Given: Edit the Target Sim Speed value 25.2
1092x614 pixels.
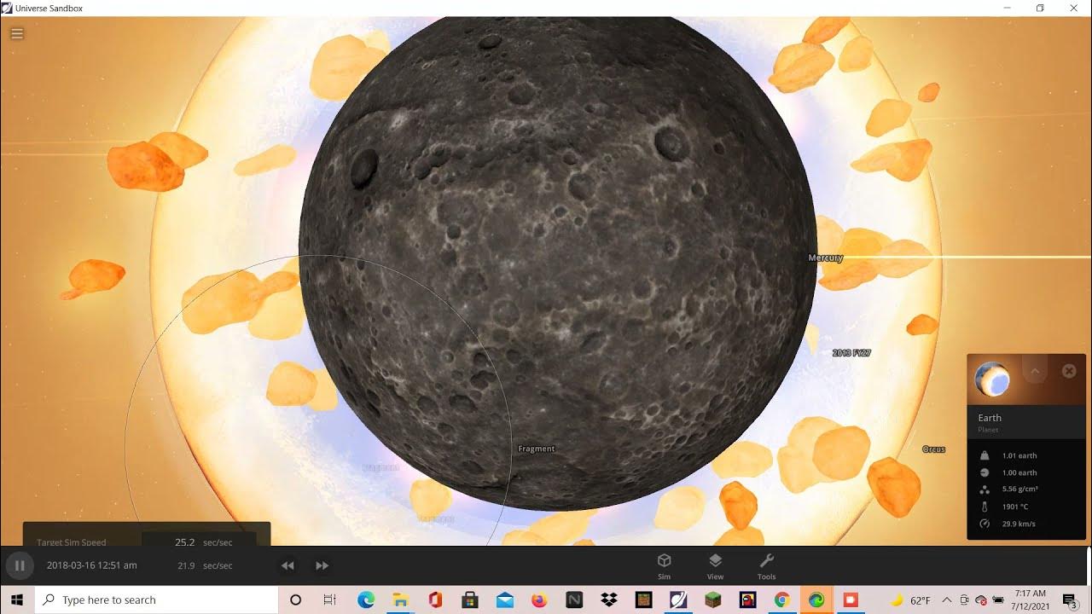Looking at the screenshot, I should tap(185, 542).
